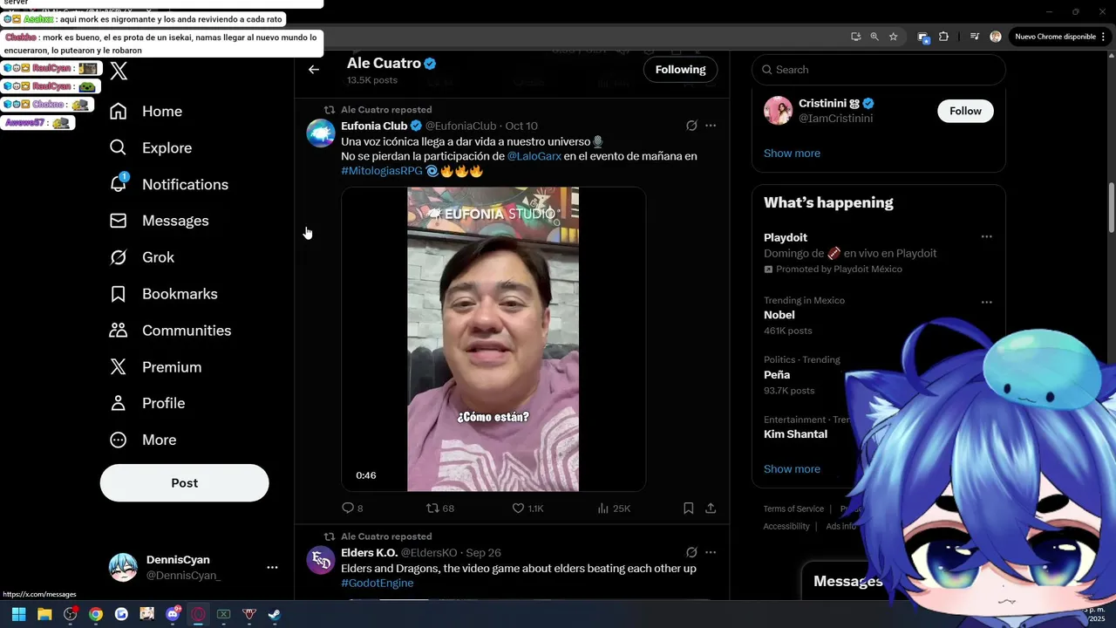Reply to Eufonia post with 8 replies
1116x628 pixels.
coord(352,508)
